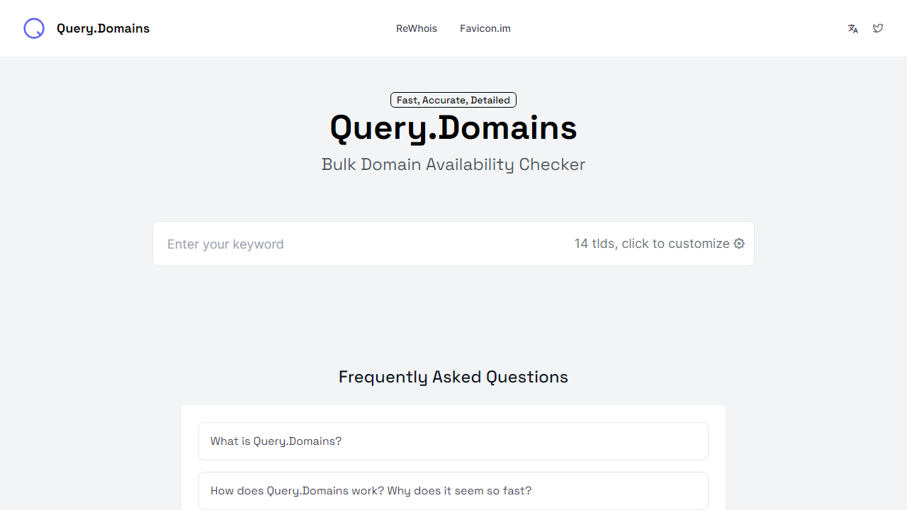This screenshot has height=510, width=907.
Task: Open the ReWhois navigation link
Action: [417, 28]
